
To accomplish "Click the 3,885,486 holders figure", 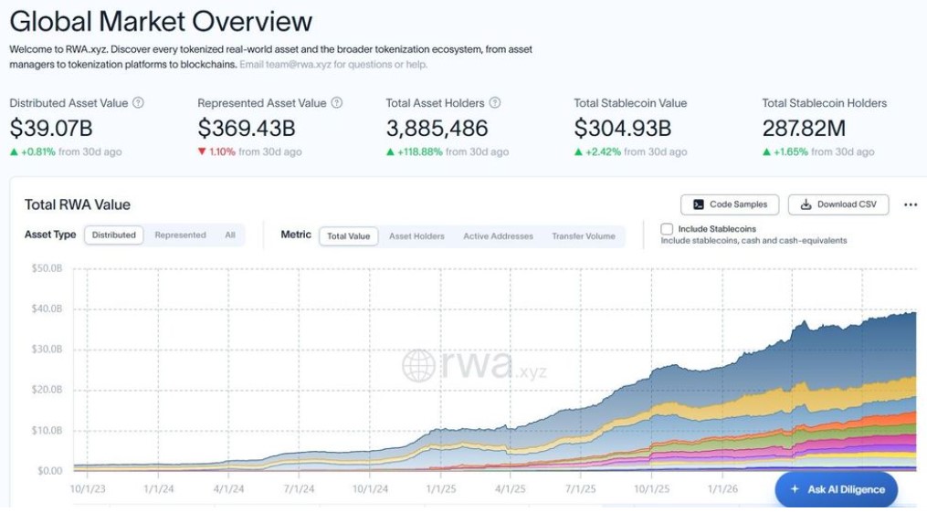I will [x=437, y=128].
